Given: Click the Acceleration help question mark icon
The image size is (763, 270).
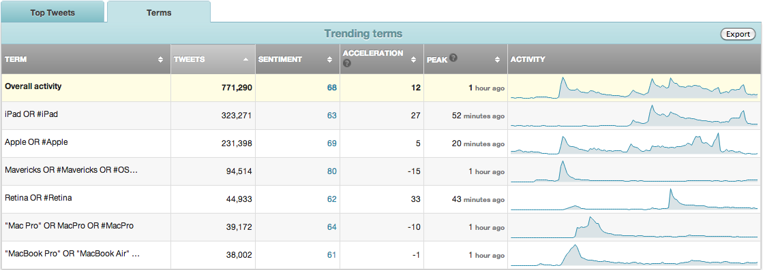Looking at the screenshot, I should click(x=347, y=63).
